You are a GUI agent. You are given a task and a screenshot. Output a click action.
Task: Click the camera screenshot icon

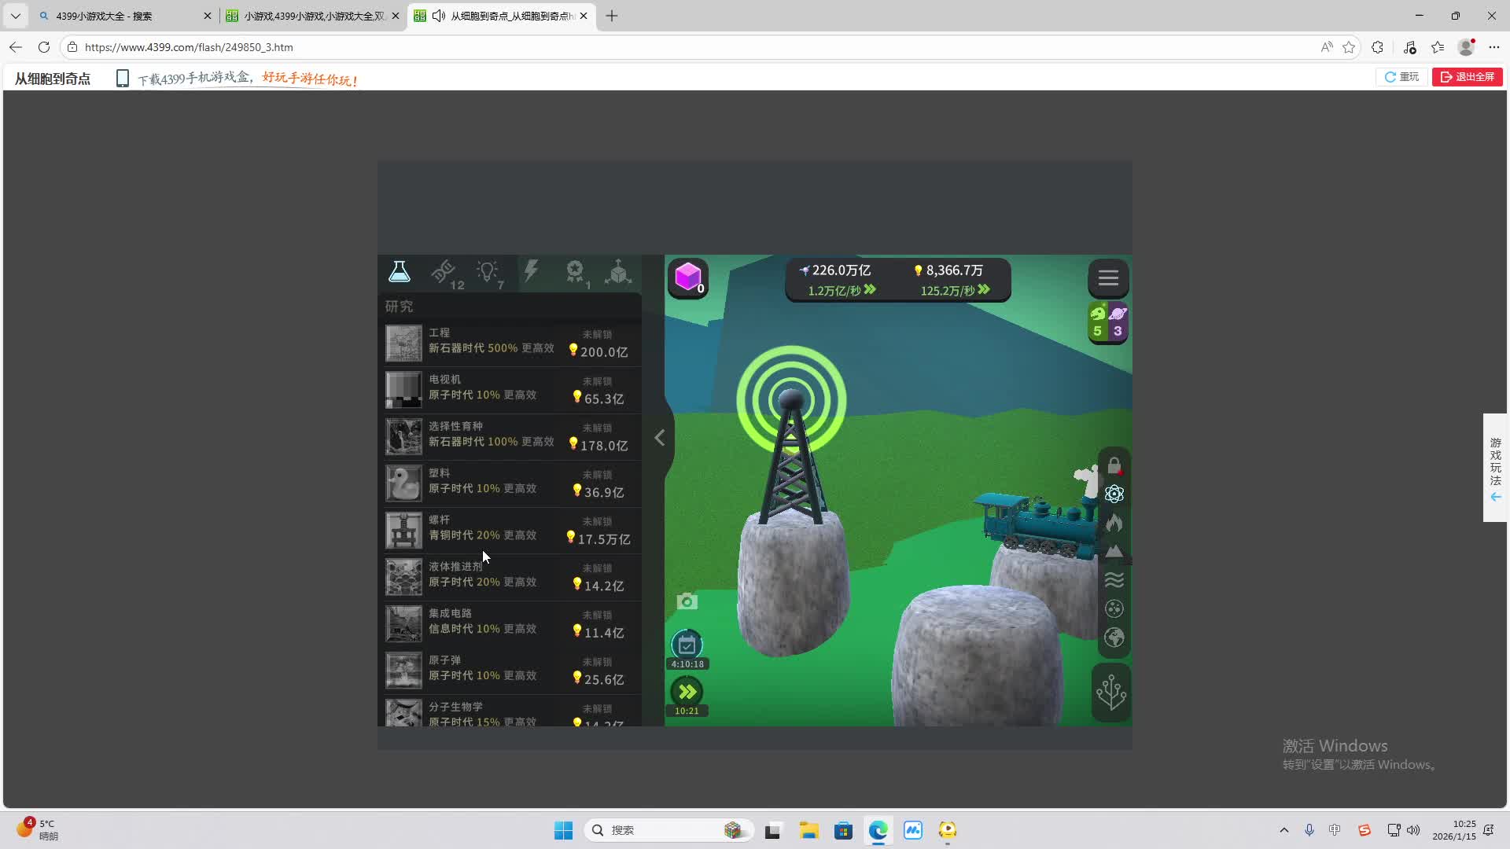pyautogui.click(x=687, y=602)
